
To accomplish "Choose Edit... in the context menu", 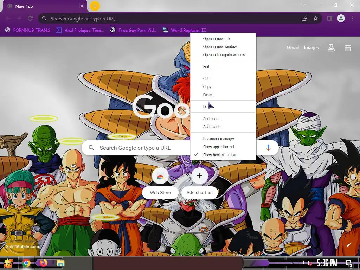I will click(x=223, y=66).
